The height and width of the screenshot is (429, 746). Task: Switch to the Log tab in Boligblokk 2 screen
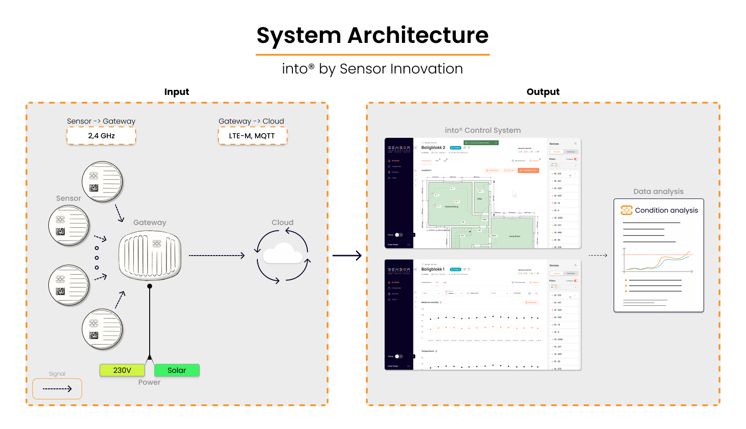coord(445,161)
